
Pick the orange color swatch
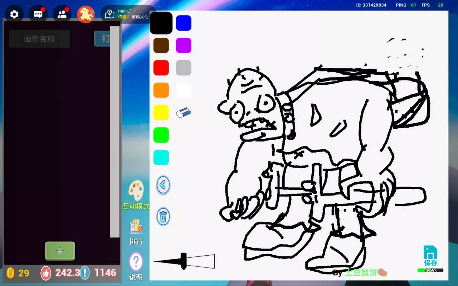pyautogui.click(x=161, y=90)
